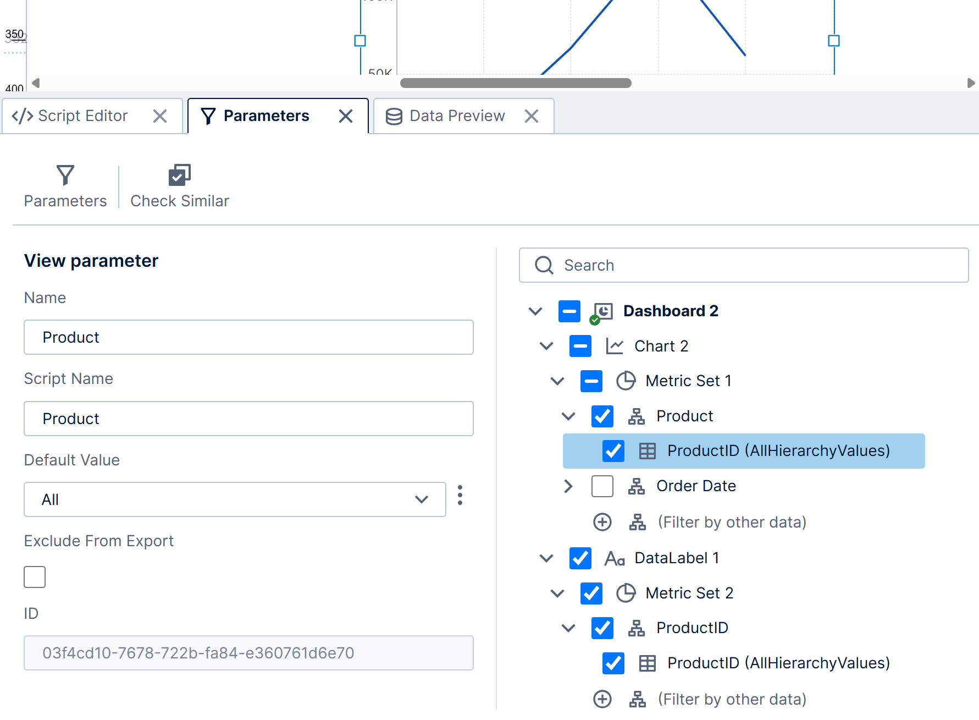Image resolution: width=979 pixels, height=720 pixels.
Task: Uncheck the DataLabel 1 checkbox
Action: (x=580, y=558)
